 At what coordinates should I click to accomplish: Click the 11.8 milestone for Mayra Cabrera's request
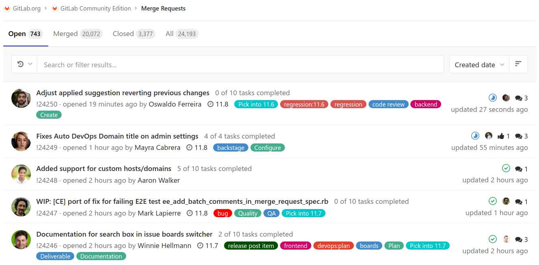pyautogui.click(x=197, y=147)
